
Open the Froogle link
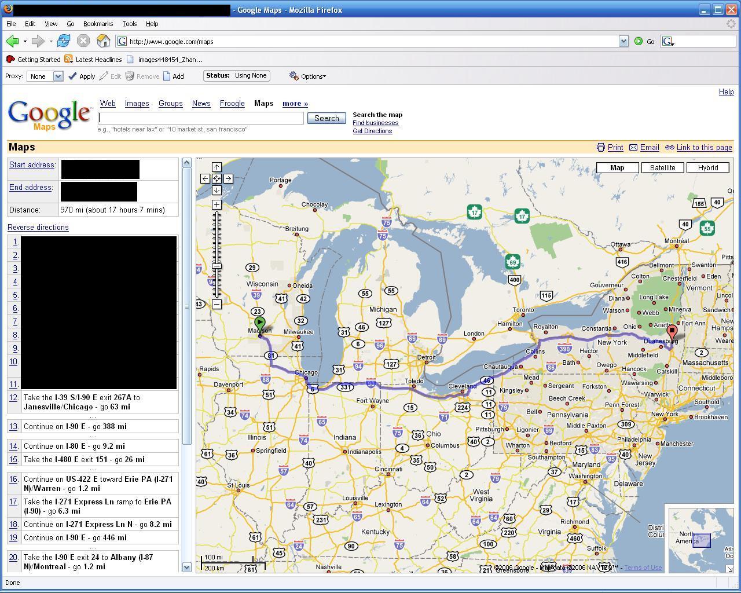pos(232,103)
